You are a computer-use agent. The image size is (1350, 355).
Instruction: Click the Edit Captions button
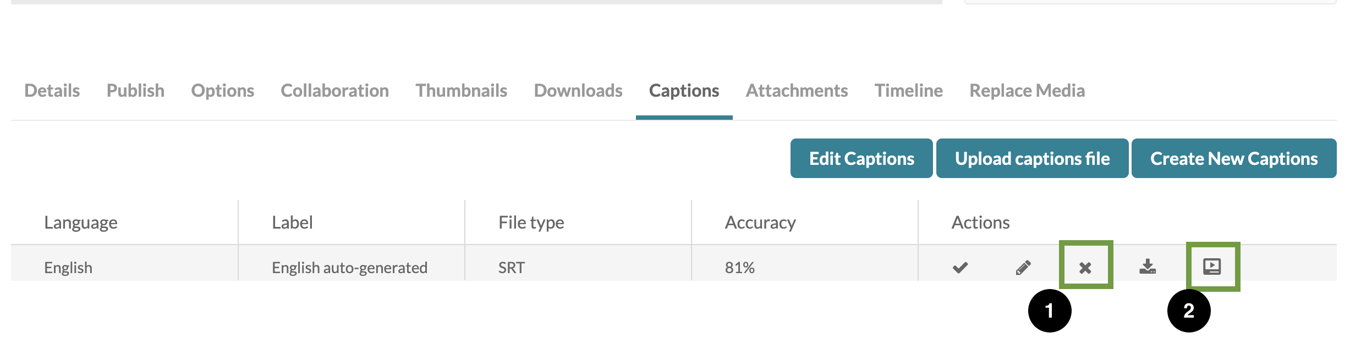click(x=861, y=158)
